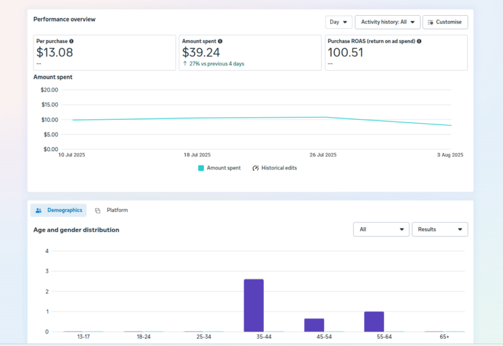The width and height of the screenshot is (503, 346).
Task: Expand the Activity history: All dropdown
Action: click(387, 22)
